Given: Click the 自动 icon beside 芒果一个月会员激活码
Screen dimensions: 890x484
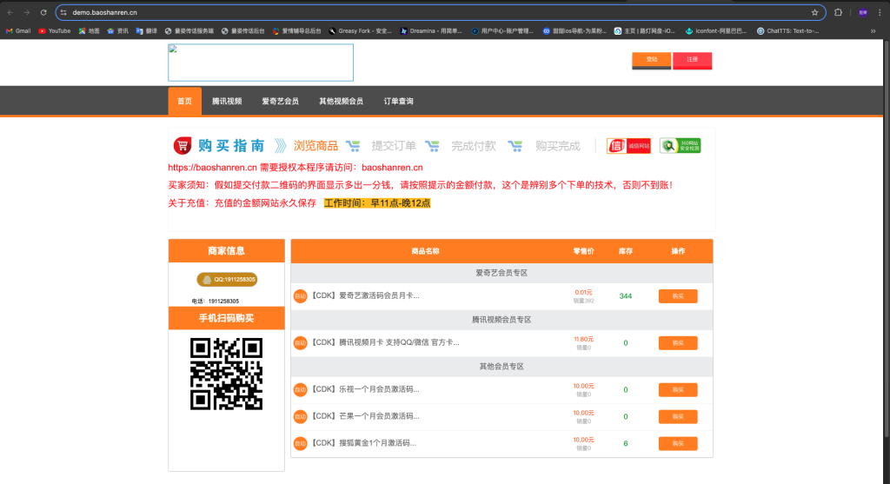Looking at the screenshot, I should pyautogui.click(x=300, y=416).
